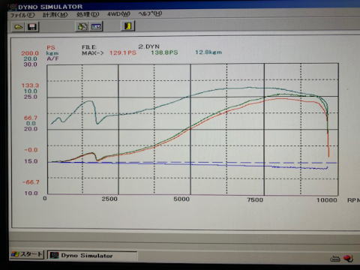Screen dimensions: 360x270
Task: Click the red 129.1PS max value
Action: coord(123,52)
